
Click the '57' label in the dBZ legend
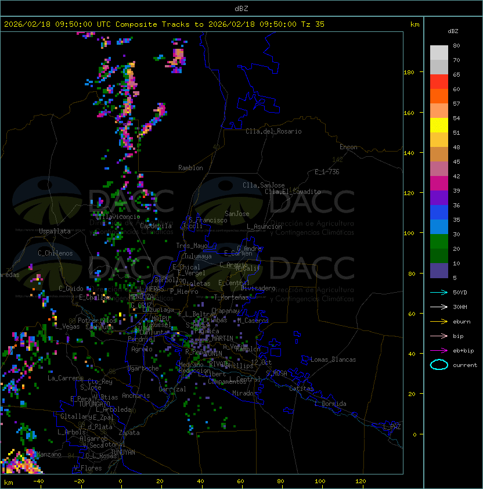click(x=456, y=103)
